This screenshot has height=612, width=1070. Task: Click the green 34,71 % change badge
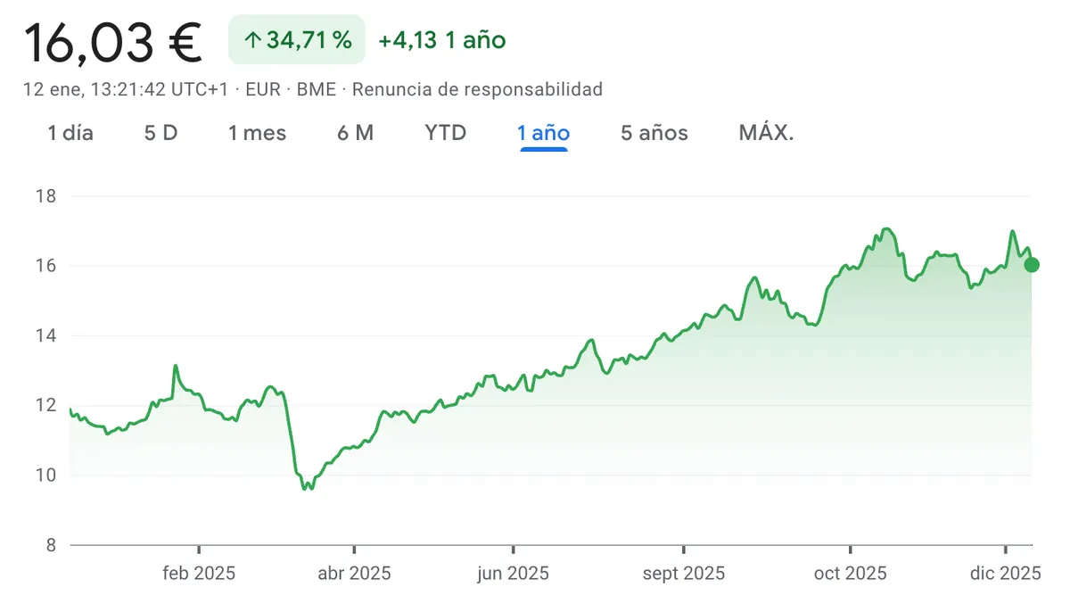[297, 40]
